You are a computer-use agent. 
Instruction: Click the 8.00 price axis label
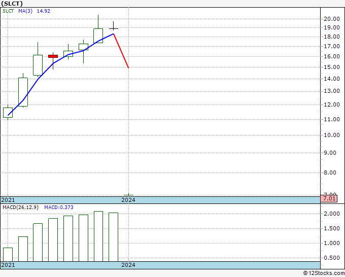click(x=330, y=172)
